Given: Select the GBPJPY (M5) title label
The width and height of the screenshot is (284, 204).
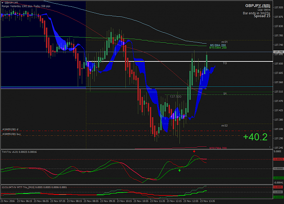Looking at the screenshot, I should coord(258,5).
